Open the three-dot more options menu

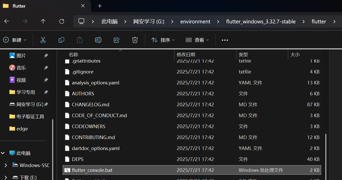(225, 40)
